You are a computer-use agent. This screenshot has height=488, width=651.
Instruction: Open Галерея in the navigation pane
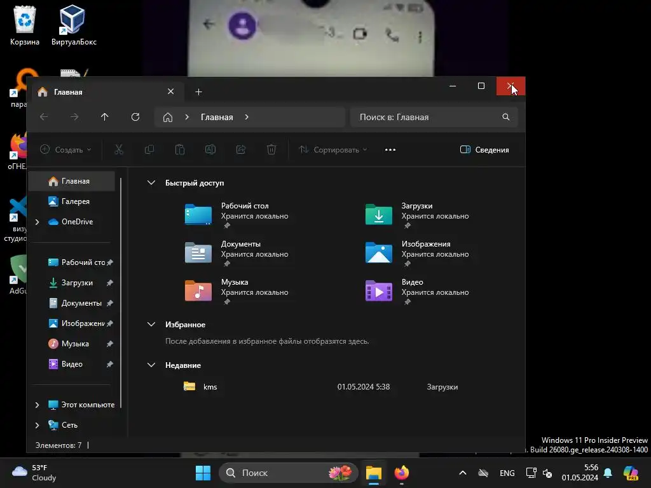click(x=71, y=201)
